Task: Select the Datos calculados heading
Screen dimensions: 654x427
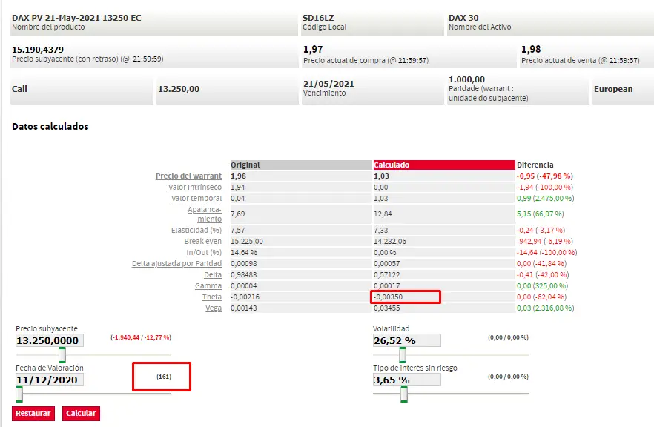Action: click(x=50, y=126)
